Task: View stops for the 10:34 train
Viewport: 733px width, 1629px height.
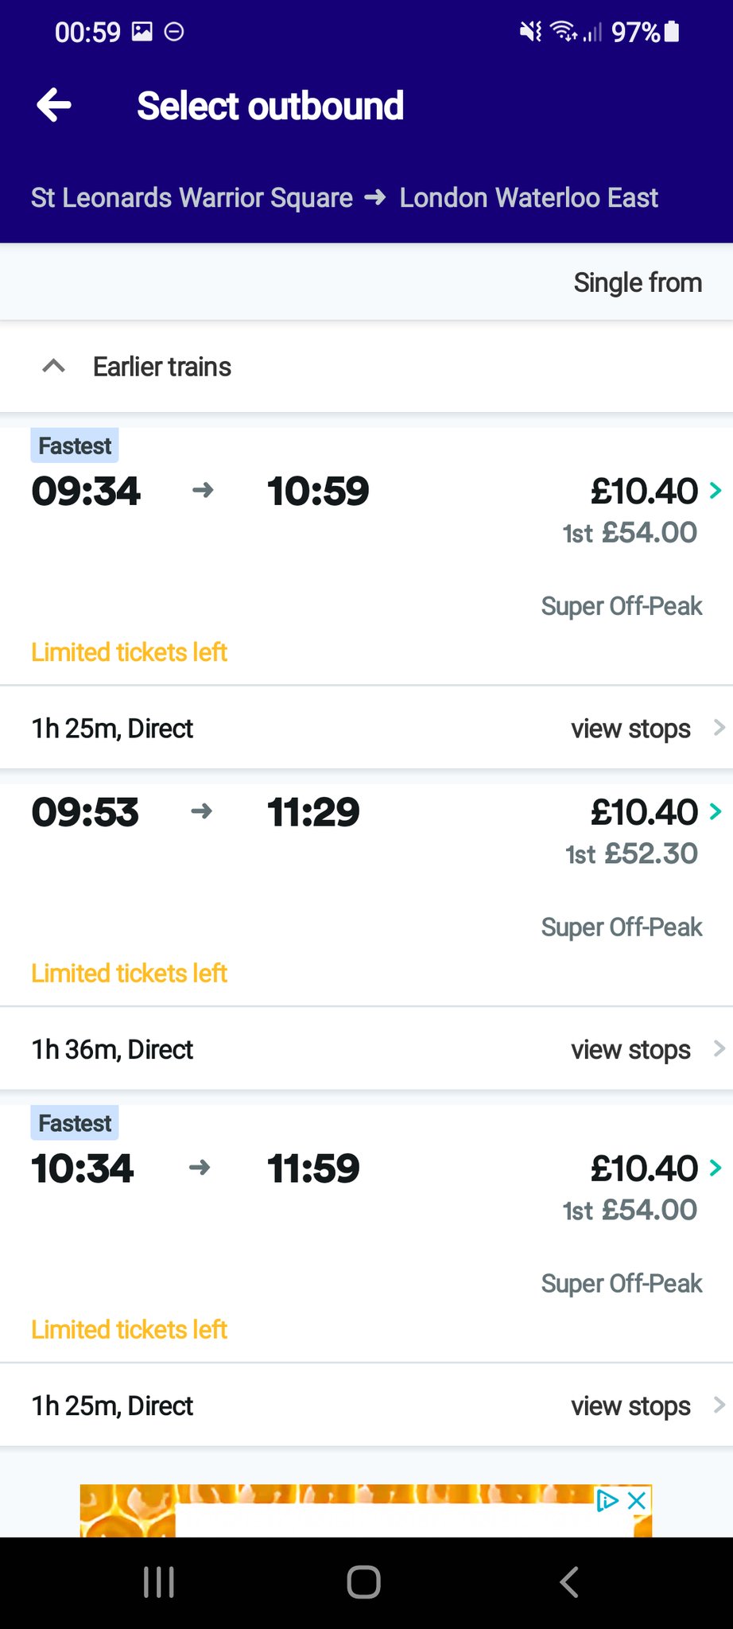Action: [630, 1406]
